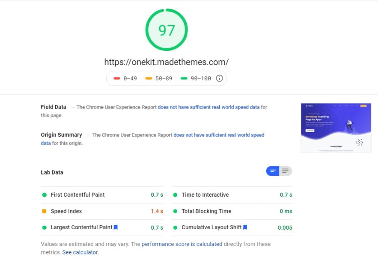Image resolution: width=378 pixels, height=257 pixels.
Task: Expand the Total Blocking Time metric label
Action: (206, 211)
